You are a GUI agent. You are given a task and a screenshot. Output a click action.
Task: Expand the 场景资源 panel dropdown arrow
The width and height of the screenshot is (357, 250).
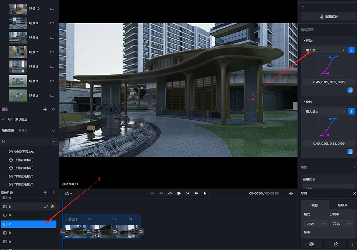pos(53,131)
